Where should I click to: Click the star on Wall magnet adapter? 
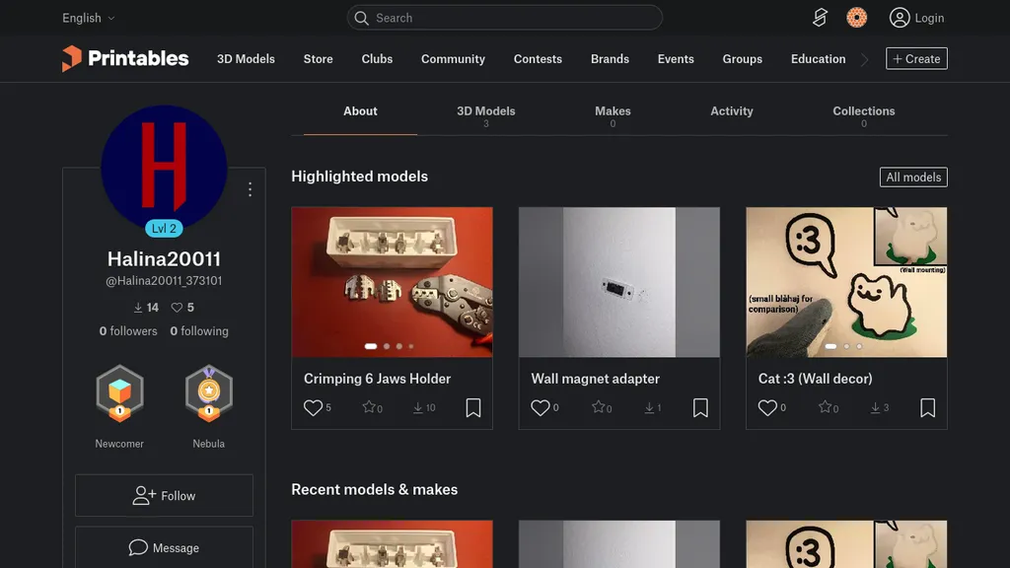pyautogui.click(x=599, y=407)
